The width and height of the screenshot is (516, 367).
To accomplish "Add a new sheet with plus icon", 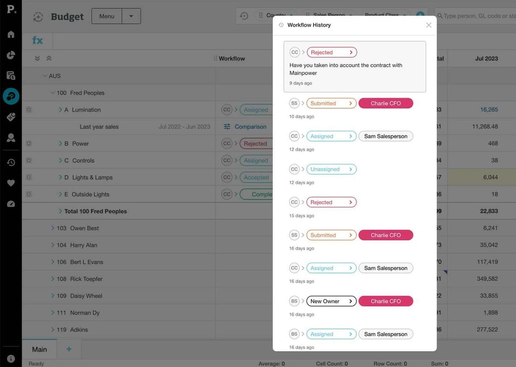I will [69, 349].
